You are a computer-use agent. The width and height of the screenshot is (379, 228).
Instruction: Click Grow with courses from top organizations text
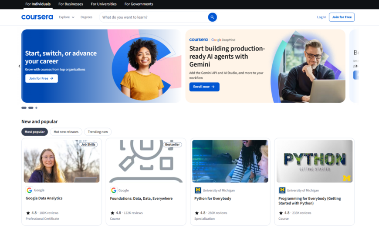55,69
